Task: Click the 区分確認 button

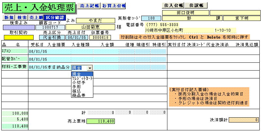Action: (x=55, y=18)
